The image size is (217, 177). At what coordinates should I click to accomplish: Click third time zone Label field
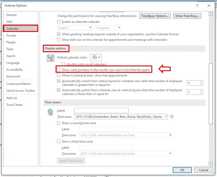pyautogui.click(x=106, y=147)
